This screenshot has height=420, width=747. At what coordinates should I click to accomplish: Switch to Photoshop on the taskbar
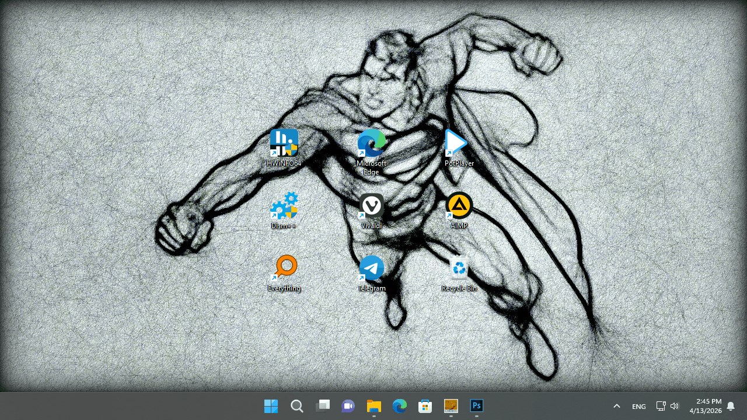click(x=476, y=406)
